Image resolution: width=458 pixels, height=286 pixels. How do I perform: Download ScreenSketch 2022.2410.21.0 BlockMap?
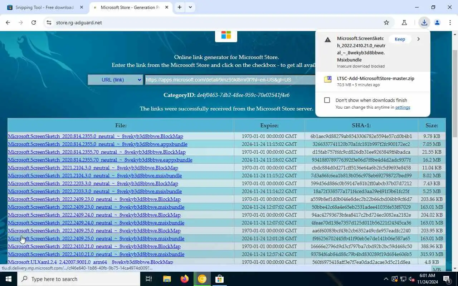point(94,246)
